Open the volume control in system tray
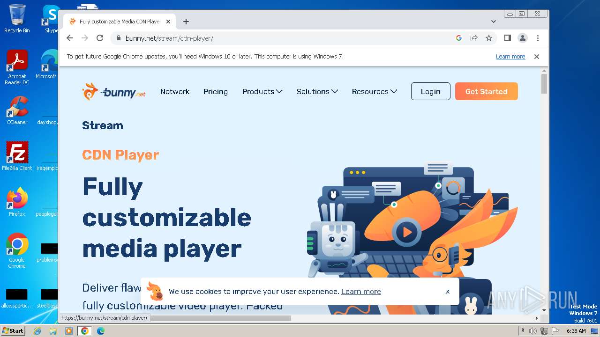The width and height of the screenshot is (600, 337). (x=533, y=331)
